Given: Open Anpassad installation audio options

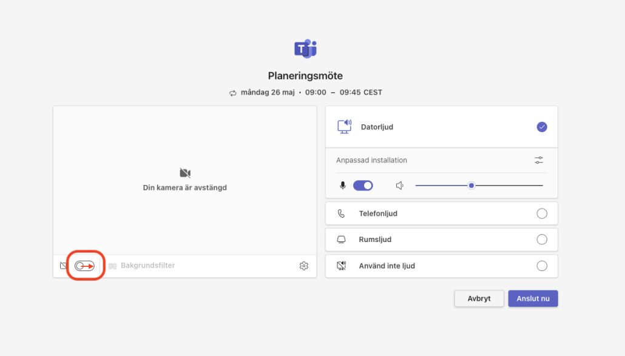Looking at the screenshot, I should [x=539, y=160].
